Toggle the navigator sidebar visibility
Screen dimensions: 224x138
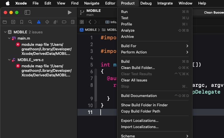(x=27, y=12)
